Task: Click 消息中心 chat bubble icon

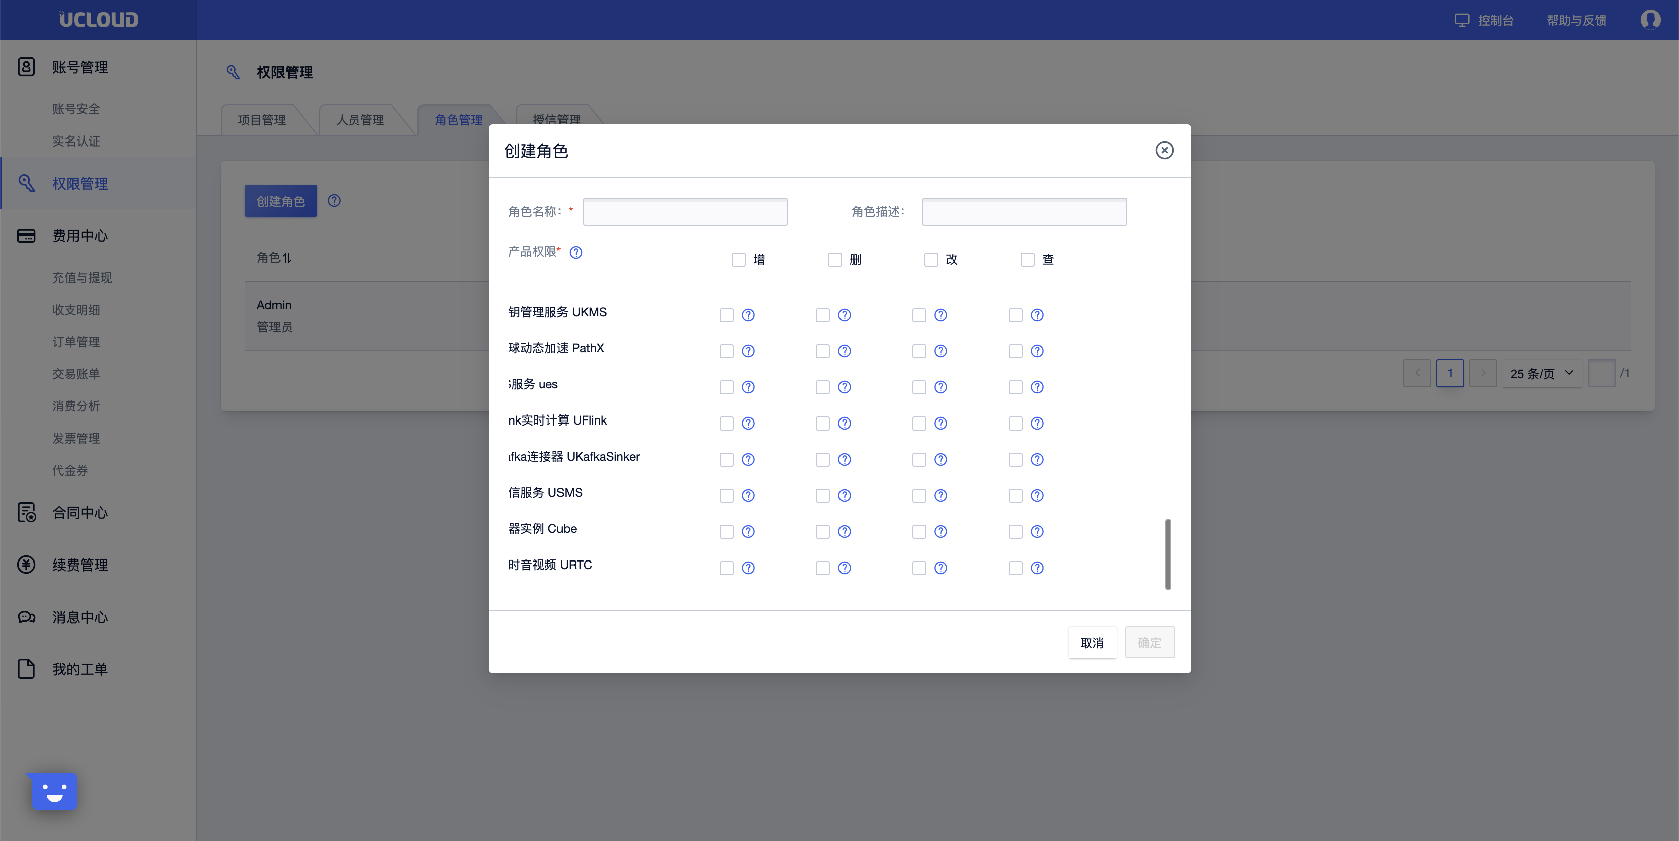Action: pos(26,617)
